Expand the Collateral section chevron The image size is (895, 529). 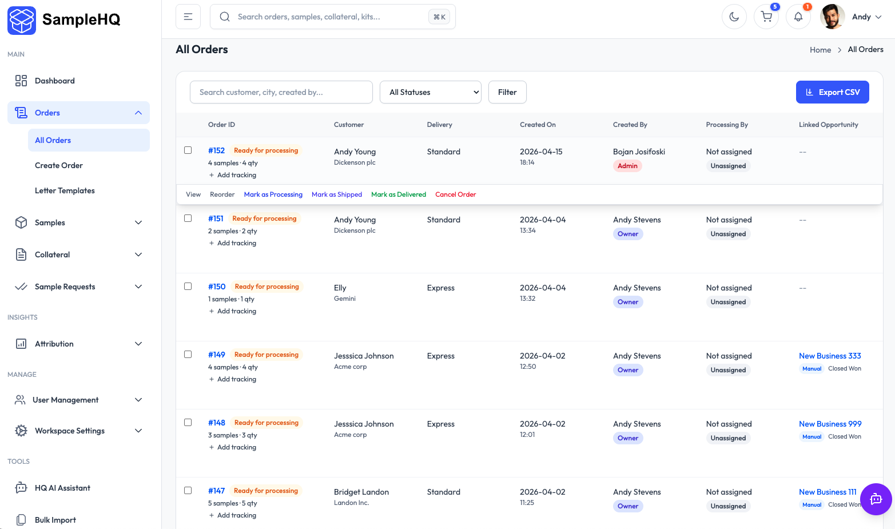(x=138, y=254)
